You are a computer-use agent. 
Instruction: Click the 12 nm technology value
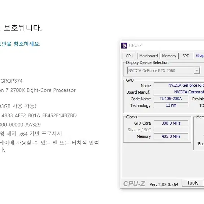pyautogui.click(x=171, y=105)
